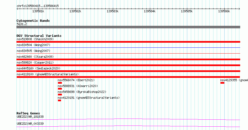Click the 139584k ruler position label
248x130 pixels.
pyautogui.click(x=150, y=11)
